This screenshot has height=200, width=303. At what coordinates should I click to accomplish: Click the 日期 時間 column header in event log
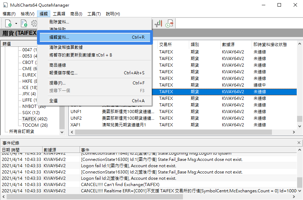coord(21,150)
